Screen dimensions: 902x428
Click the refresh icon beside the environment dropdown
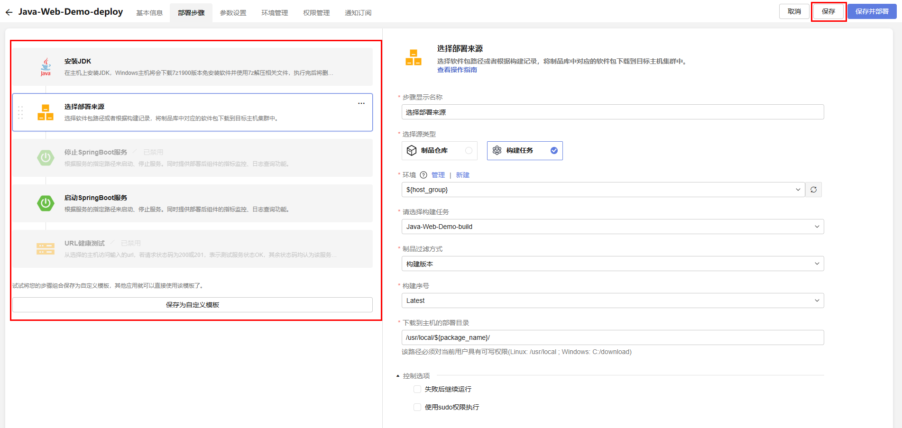(x=813, y=189)
